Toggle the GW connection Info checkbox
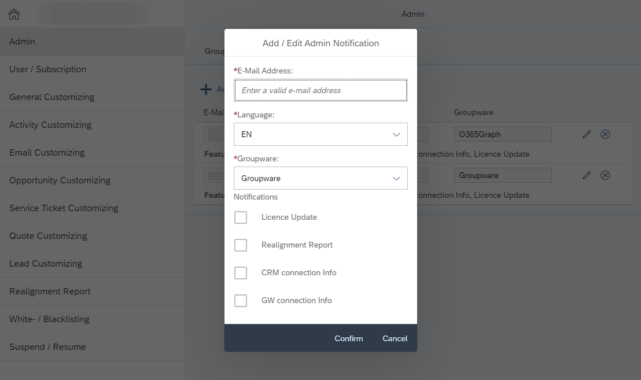The width and height of the screenshot is (641, 380). (241, 301)
